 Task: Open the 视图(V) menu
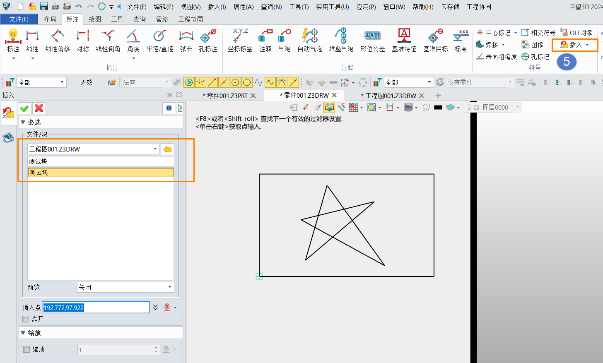191,7
